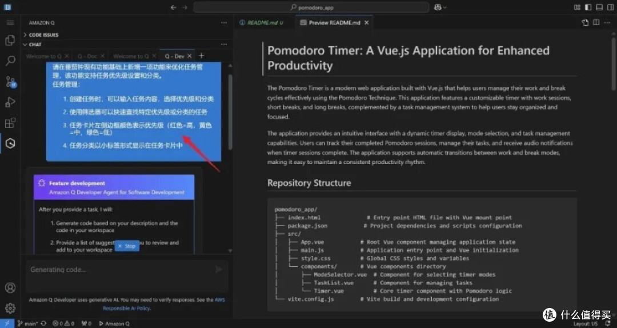The width and height of the screenshot is (617, 328).
Task: Click the Feature development card title
Action: tap(77, 183)
